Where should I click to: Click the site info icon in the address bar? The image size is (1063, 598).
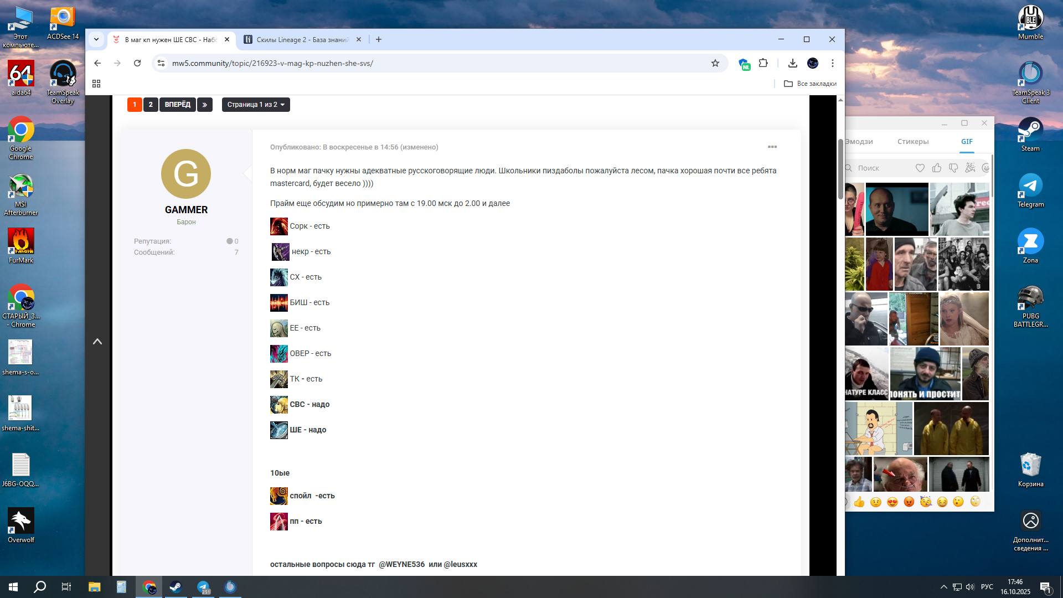click(161, 63)
